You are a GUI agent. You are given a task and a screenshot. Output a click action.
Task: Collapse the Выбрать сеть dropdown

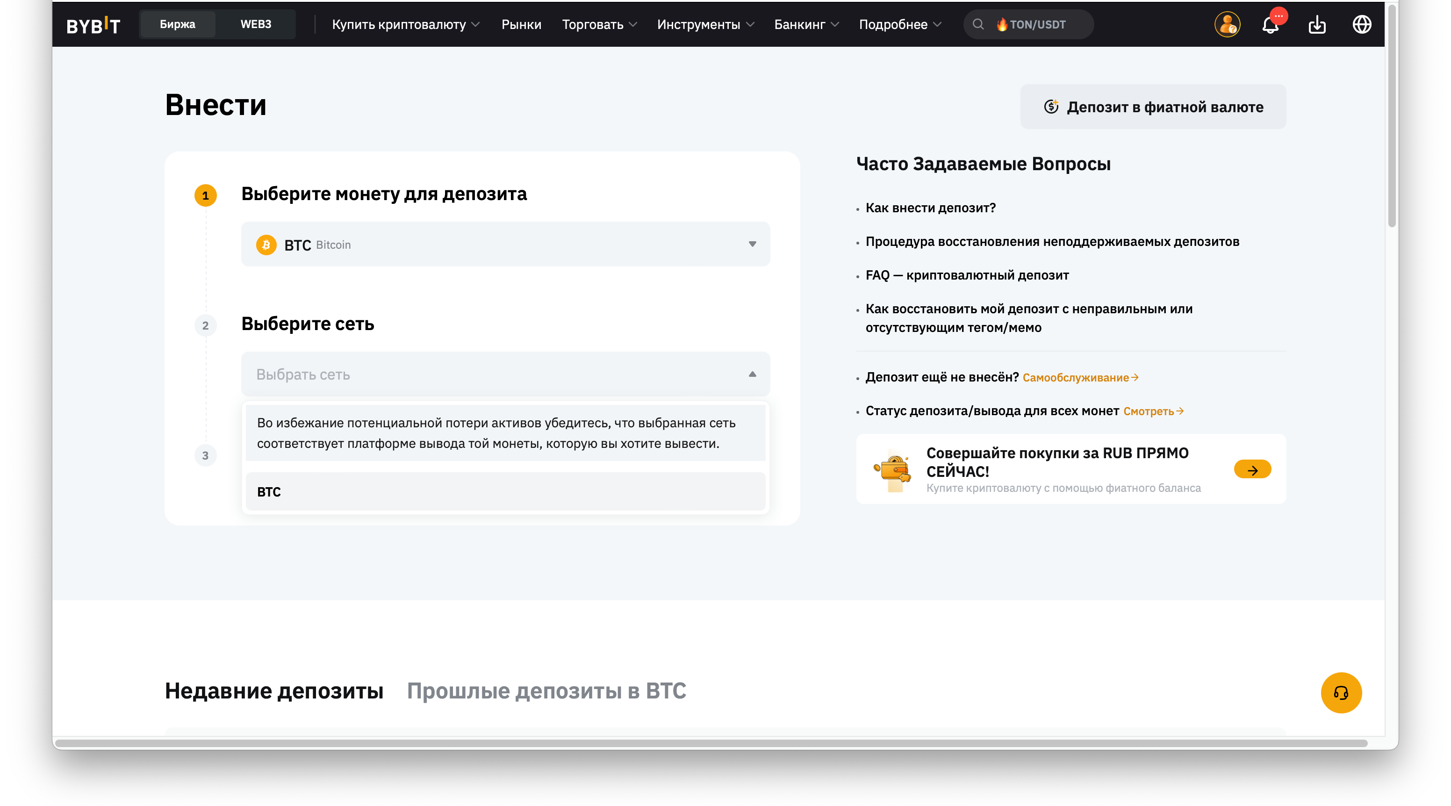(x=505, y=374)
